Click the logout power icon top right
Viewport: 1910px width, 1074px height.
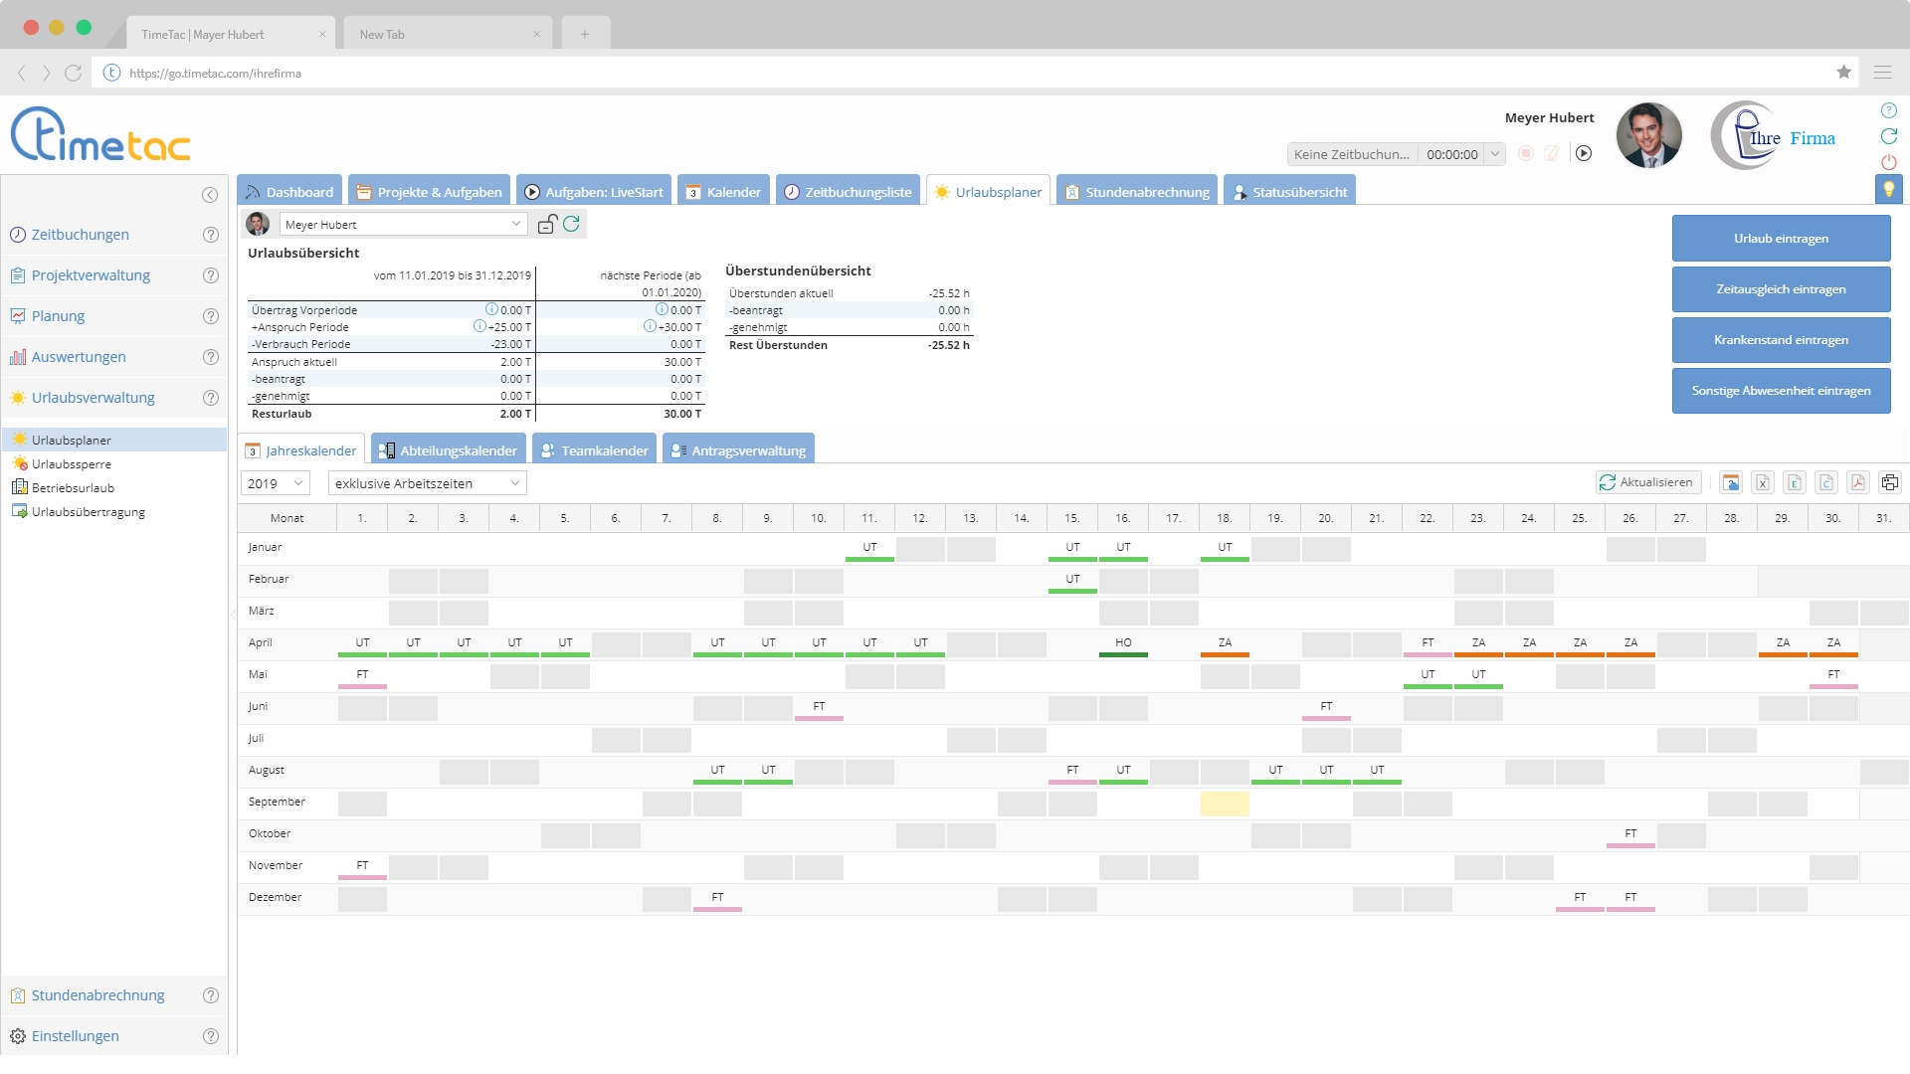1889,162
